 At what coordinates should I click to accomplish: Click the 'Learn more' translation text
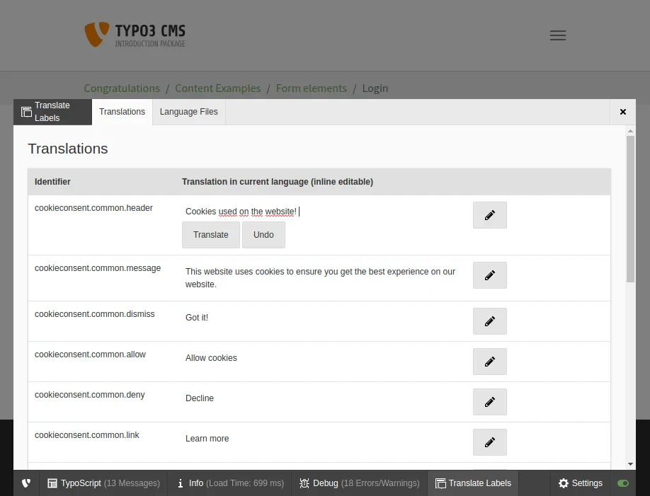click(x=207, y=439)
